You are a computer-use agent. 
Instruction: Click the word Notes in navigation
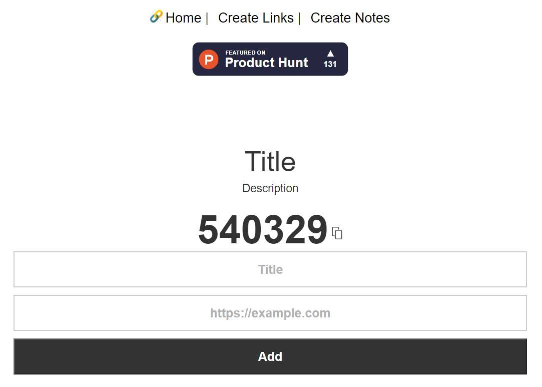click(371, 18)
